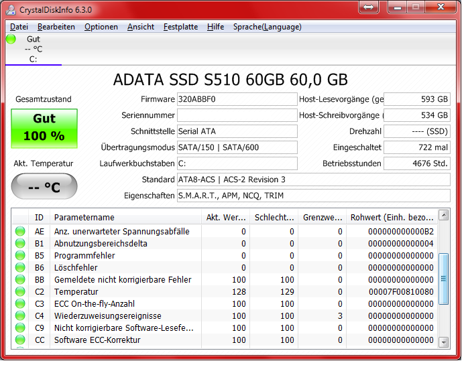
Task: Click green status icon of row AE
Action: tap(20, 231)
